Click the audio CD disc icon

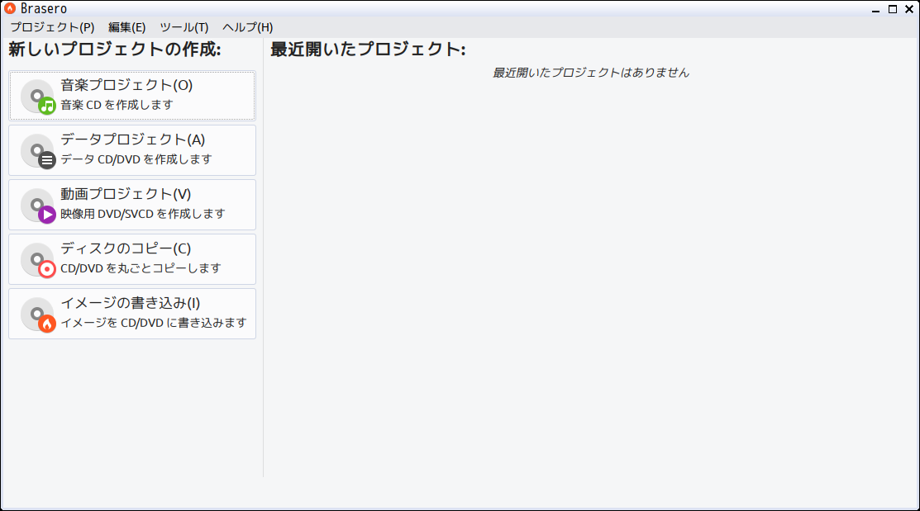click(x=38, y=97)
